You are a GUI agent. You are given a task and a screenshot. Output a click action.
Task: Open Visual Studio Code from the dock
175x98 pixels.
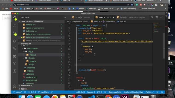click(92, 96)
